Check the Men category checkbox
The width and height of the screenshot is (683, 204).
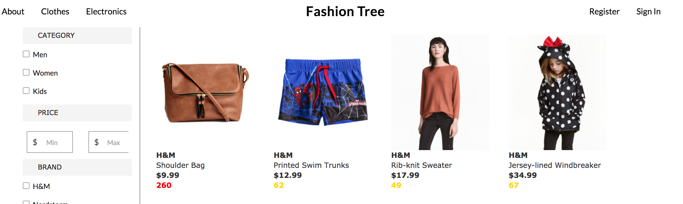(26, 54)
